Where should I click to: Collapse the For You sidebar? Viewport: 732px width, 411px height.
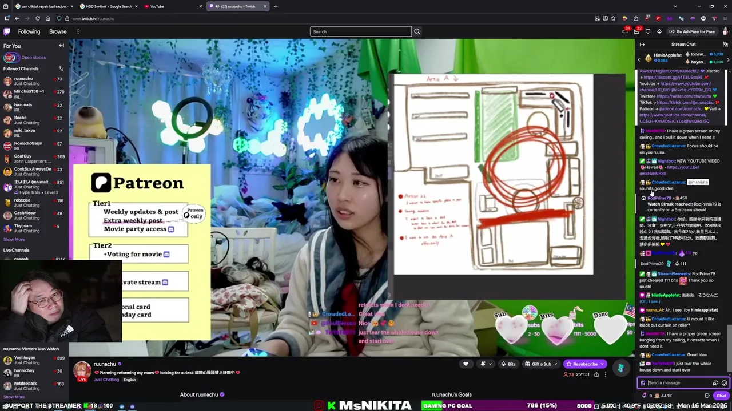[x=61, y=46]
